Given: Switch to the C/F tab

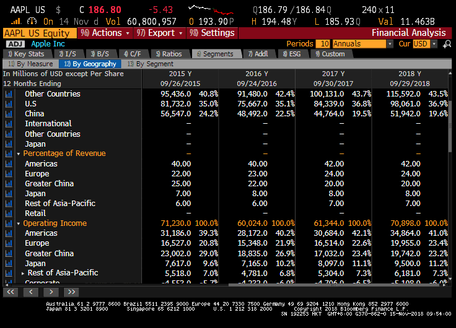Looking at the screenshot, I should coord(133,54).
